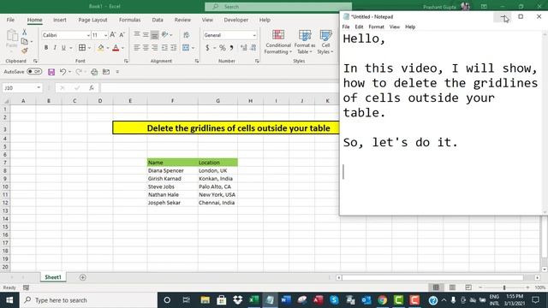Click the Quick Print icon in quick access toolbar
Viewport: 548px width, 308px height.
click(x=94, y=72)
